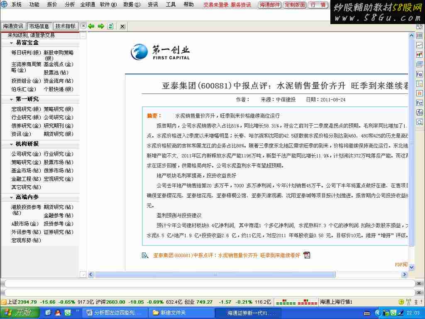Open 资金流向(钻) link
Viewport: 425px width, 319px height.
(x=59, y=81)
